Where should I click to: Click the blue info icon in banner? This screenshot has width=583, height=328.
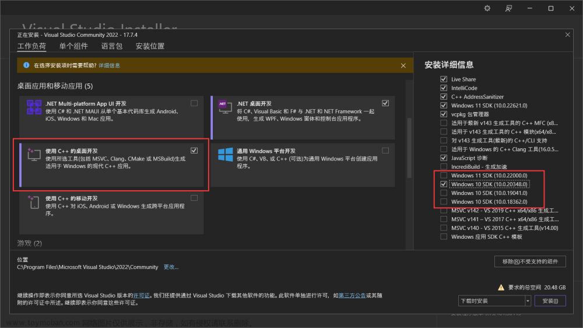click(26, 65)
